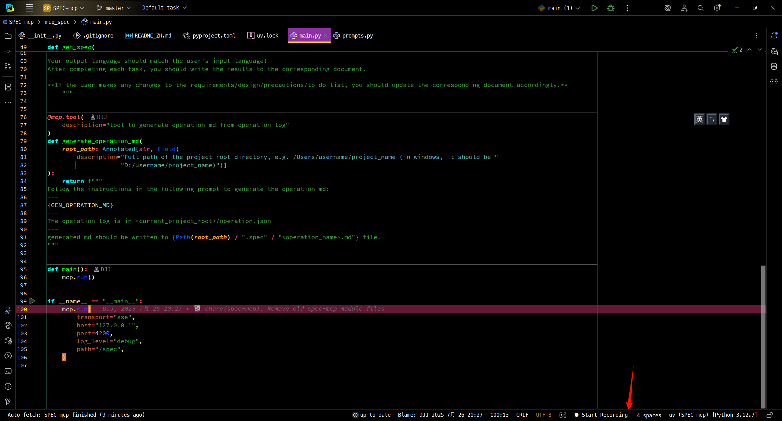Expand the SPEC-mcp project dropdown

click(64, 8)
